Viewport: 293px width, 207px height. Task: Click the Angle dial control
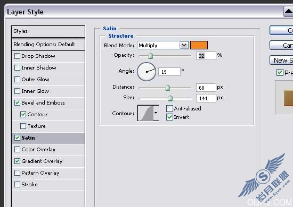[146, 72]
